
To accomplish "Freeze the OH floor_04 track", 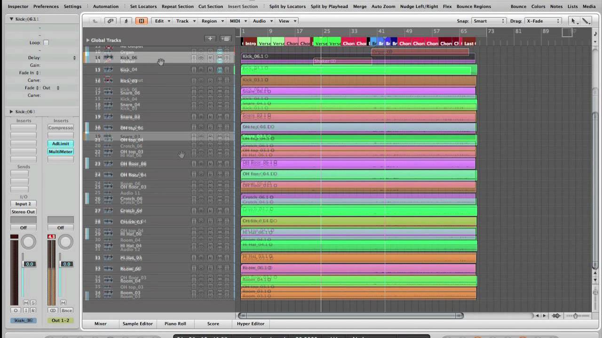I will click(x=201, y=175).
